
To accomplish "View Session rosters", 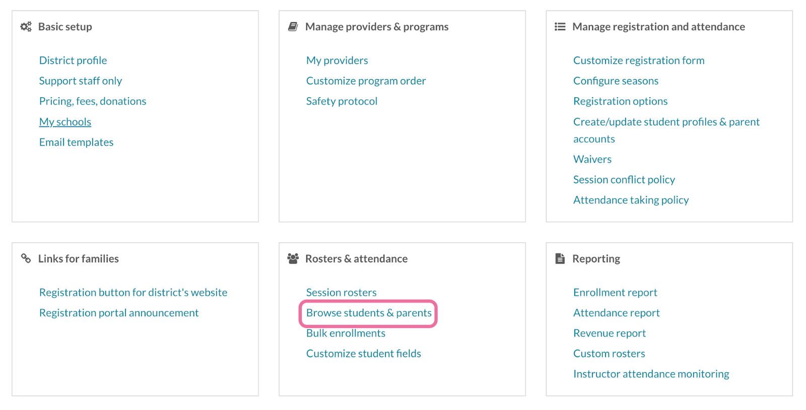I will tap(341, 292).
